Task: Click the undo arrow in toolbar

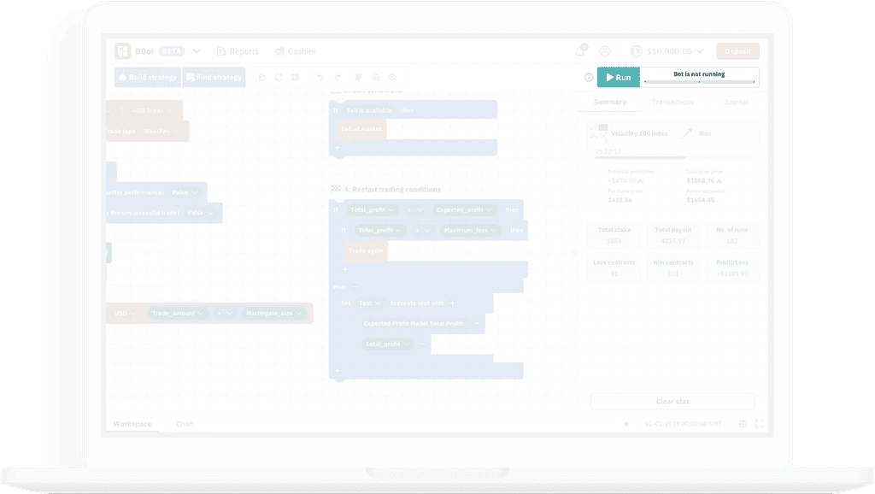Action: point(320,78)
